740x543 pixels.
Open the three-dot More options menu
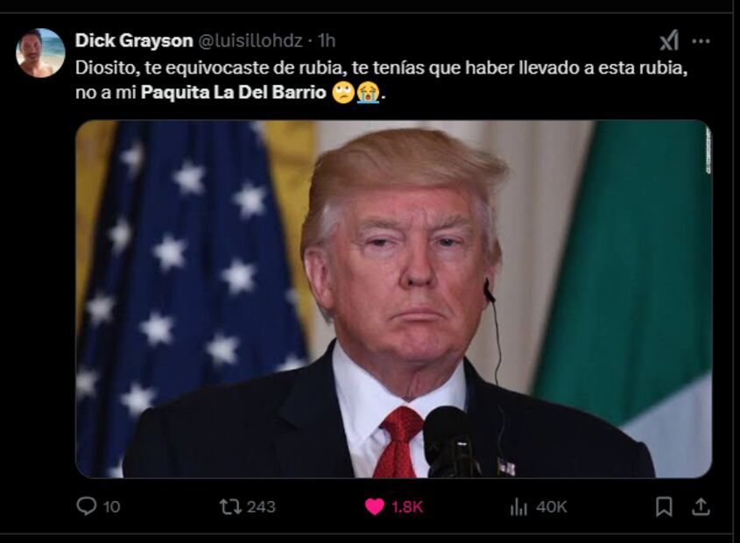(x=701, y=41)
